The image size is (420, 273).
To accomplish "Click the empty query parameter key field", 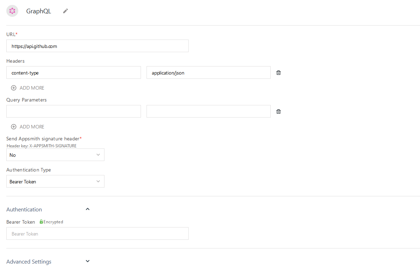I will coord(73,111).
